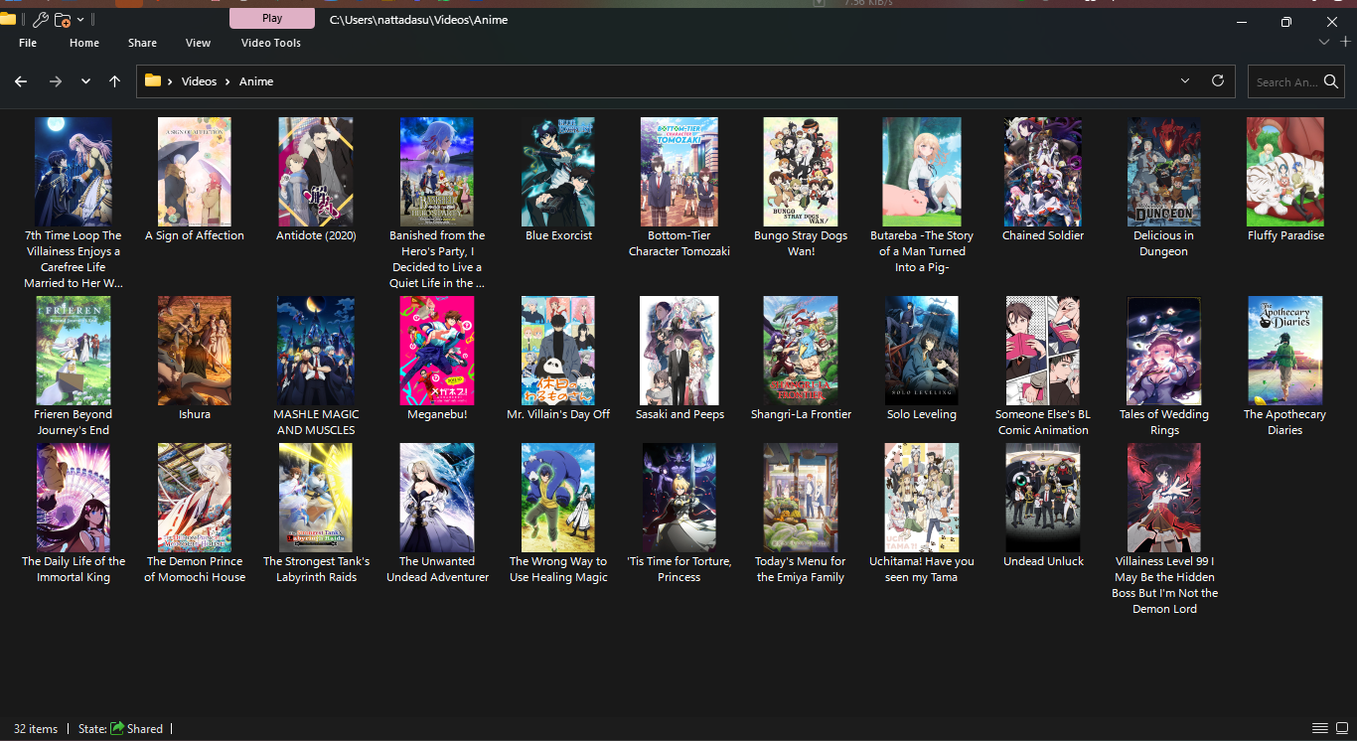1357x741 pixels.
Task: Switch to the Video Tools tab
Action: pos(270,43)
